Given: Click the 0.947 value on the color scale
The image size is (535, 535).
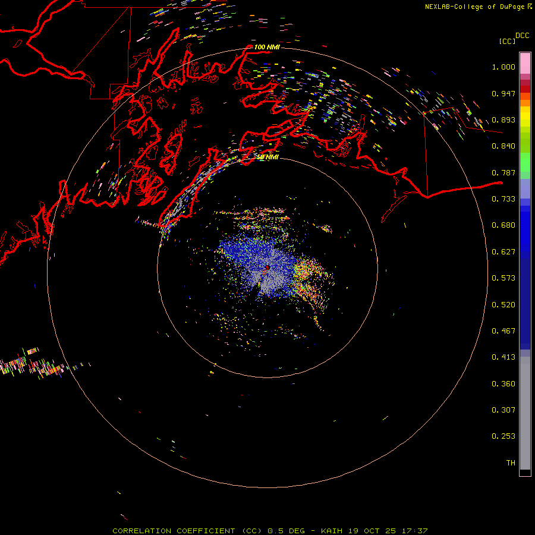Looking at the screenshot, I should click(x=503, y=93).
